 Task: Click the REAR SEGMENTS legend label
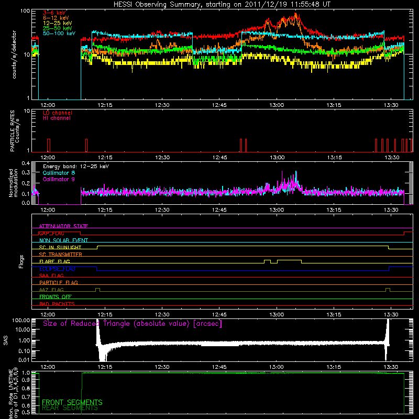click(70, 408)
